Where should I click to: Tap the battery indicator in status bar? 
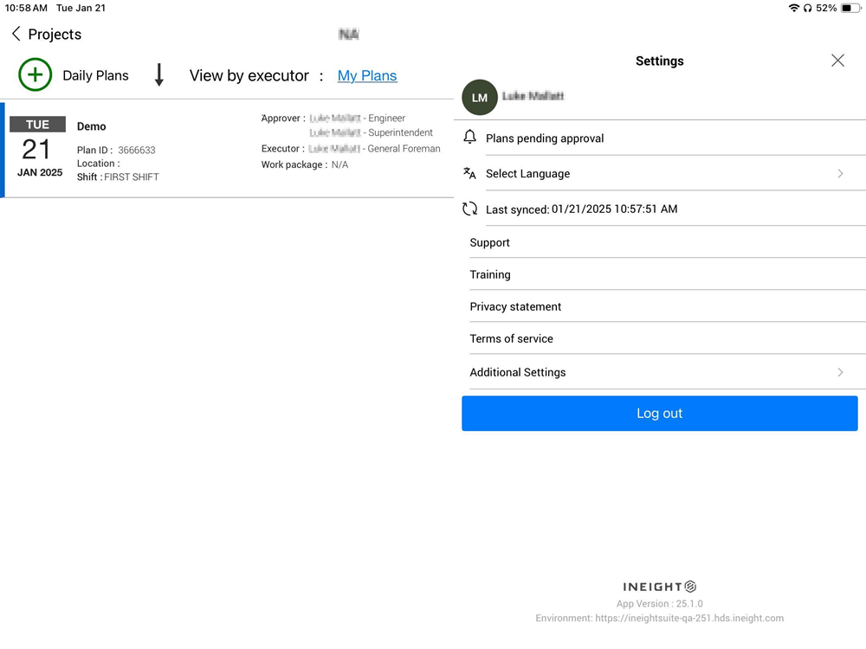850,8
